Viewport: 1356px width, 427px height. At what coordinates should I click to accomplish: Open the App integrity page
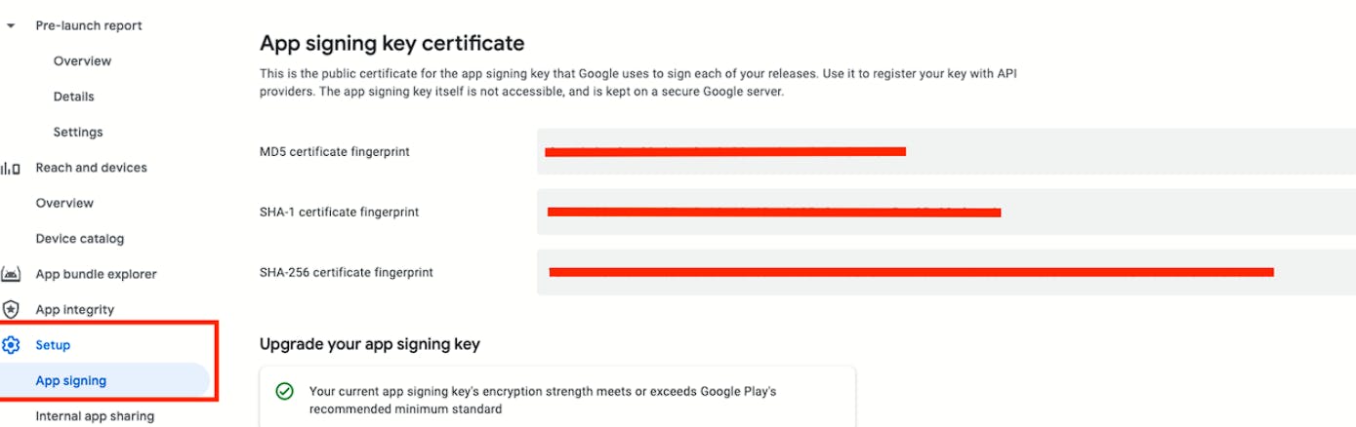(75, 310)
